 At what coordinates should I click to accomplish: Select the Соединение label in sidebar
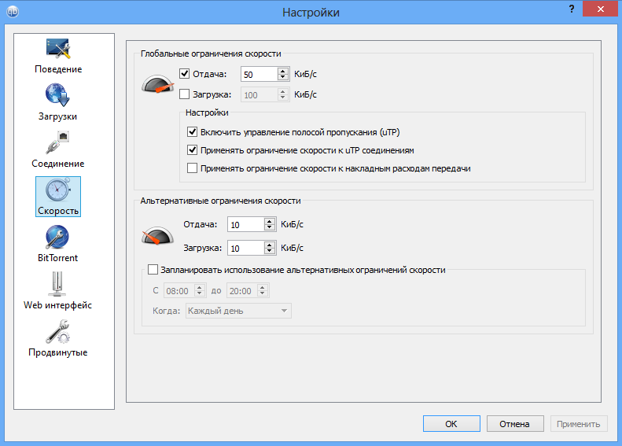pyautogui.click(x=58, y=164)
